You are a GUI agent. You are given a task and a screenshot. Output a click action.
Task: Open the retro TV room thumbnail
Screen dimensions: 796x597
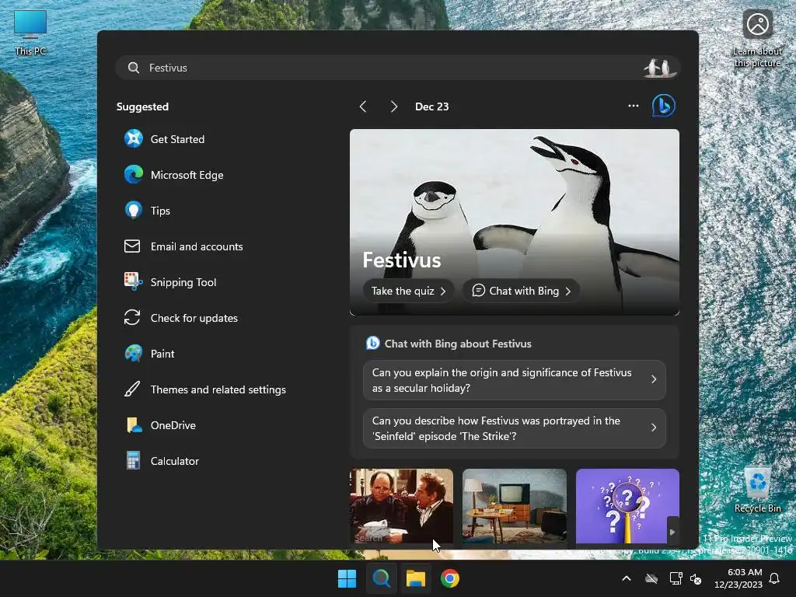(515, 505)
